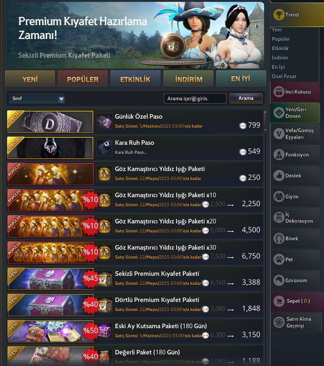Open the Pet paw icon

click(279, 259)
